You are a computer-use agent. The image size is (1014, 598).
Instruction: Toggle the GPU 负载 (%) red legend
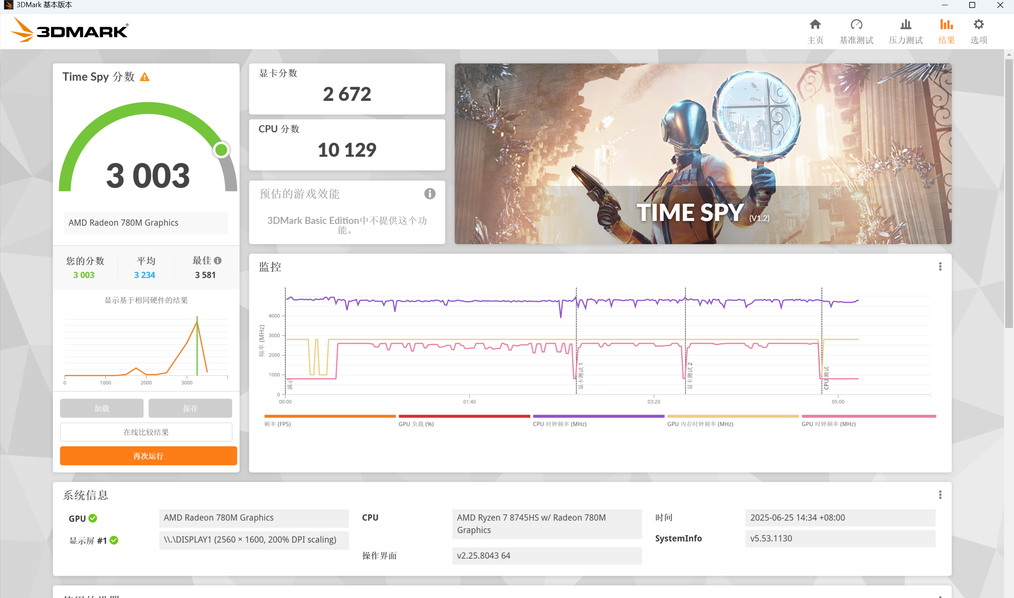coord(464,421)
